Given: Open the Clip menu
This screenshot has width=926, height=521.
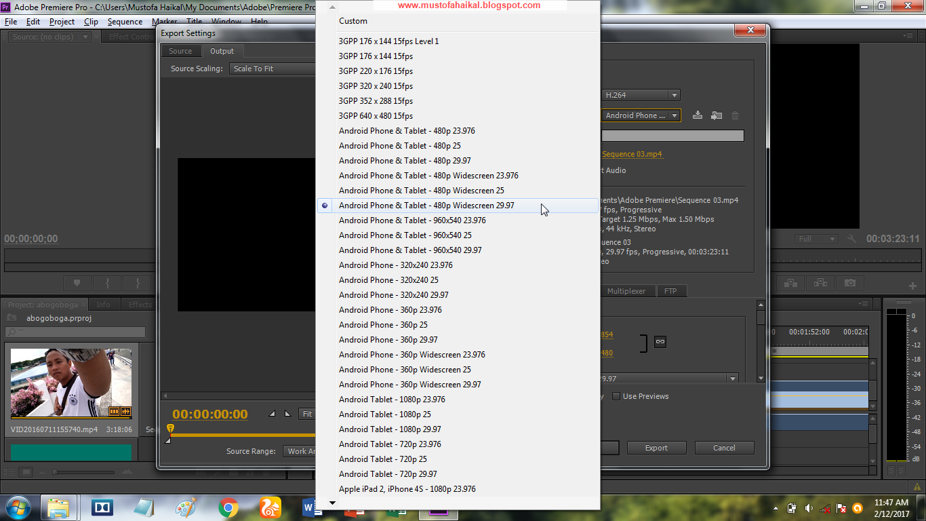Looking at the screenshot, I should [91, 22].
